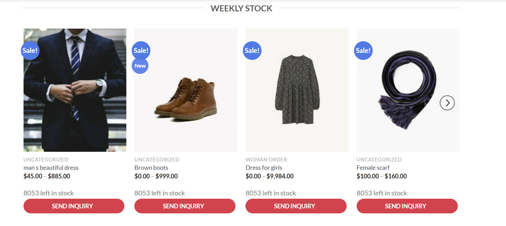Send inquiry for Female scarf

click(x=407, y=206)
